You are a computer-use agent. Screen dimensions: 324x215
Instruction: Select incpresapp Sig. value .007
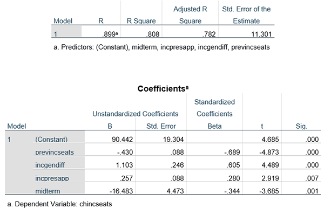pyautogui.click(x=312, y=178)
